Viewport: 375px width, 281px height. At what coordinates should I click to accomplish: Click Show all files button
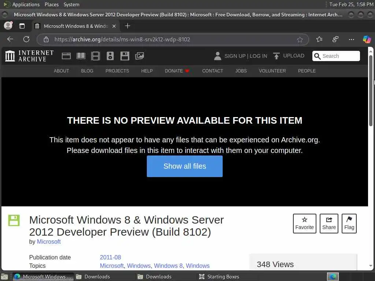pyautogui.click(x=185, y=166)
